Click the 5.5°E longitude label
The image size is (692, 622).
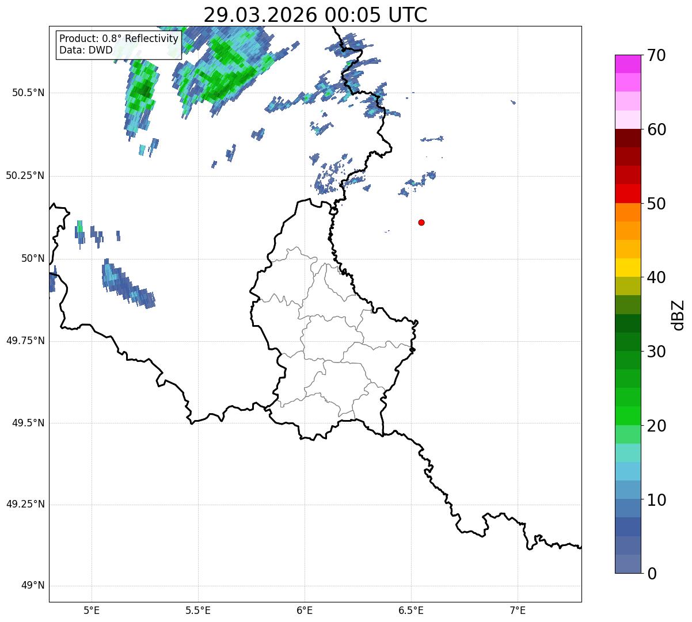pos(198,610)
